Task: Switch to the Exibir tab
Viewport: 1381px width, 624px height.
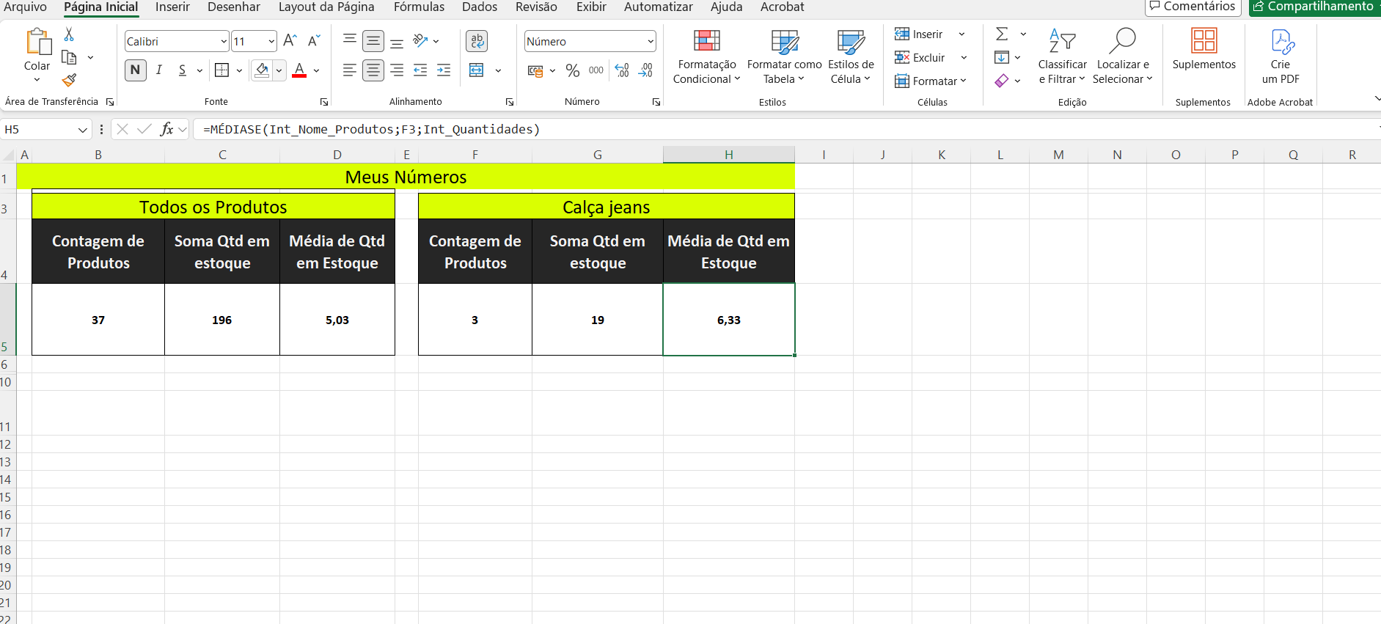Action: click(591, 7)
